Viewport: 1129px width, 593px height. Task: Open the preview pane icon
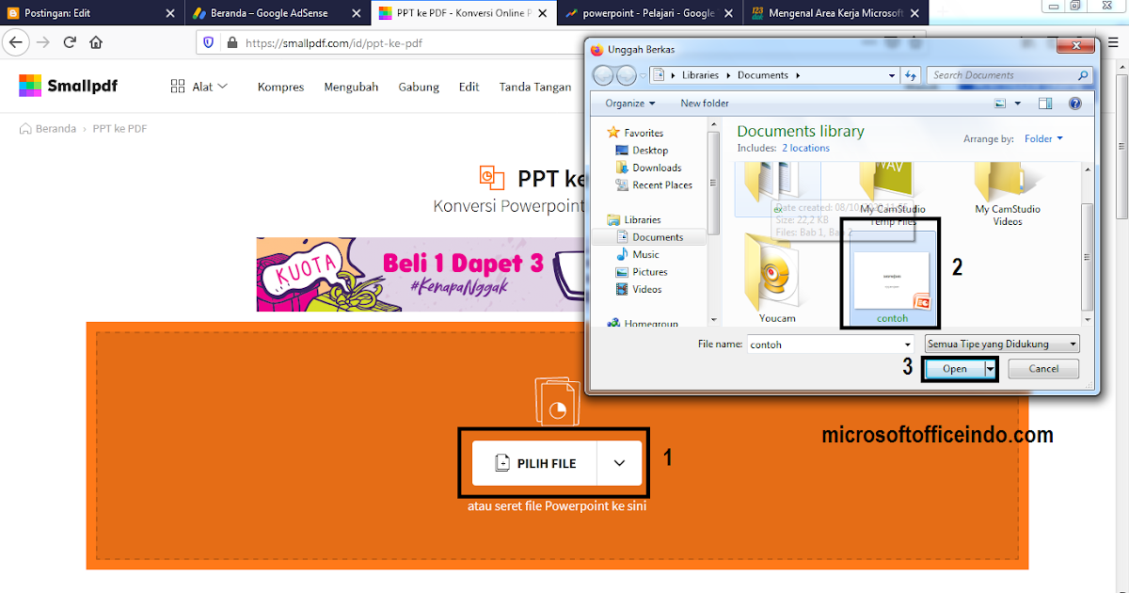point(1044,103)
